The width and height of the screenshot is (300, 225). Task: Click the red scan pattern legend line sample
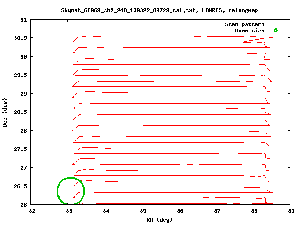[x=276, y=24]
